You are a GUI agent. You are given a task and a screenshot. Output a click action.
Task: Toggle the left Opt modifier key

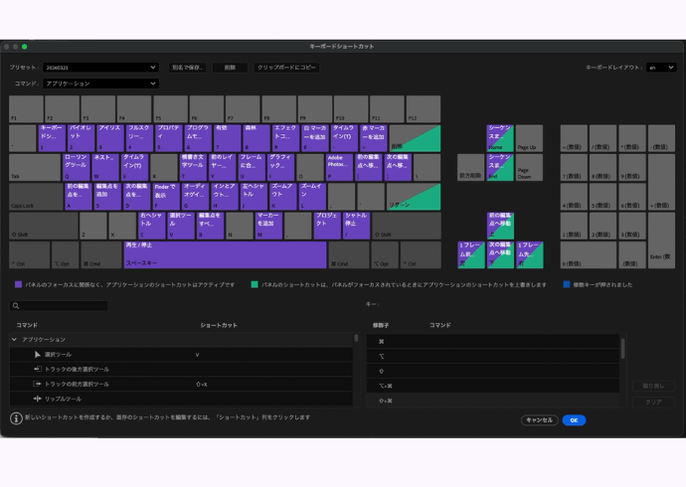click(x=65, y=255)
